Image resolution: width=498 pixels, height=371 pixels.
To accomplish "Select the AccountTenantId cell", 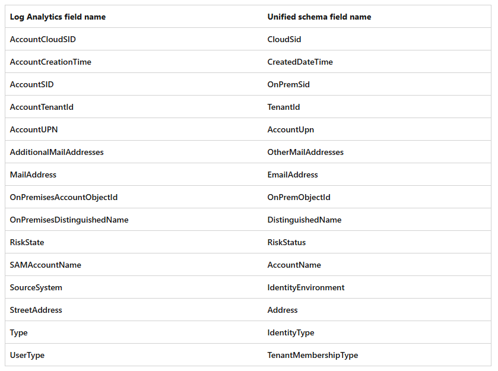I will click(x=42, y=107).
